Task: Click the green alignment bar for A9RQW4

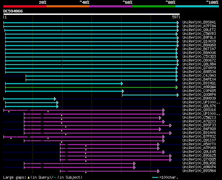Action: tap(92, 88)
